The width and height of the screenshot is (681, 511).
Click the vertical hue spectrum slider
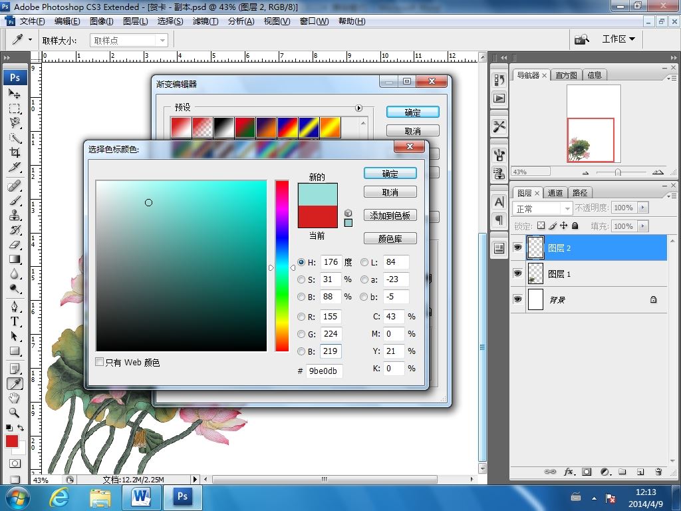282,265
